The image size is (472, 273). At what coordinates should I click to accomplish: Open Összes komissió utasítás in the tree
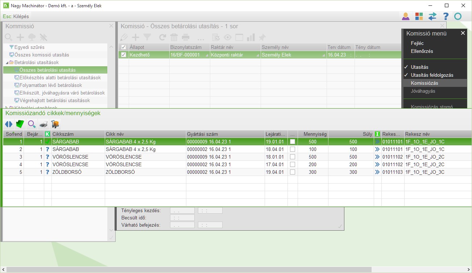[x=42, y=55]
